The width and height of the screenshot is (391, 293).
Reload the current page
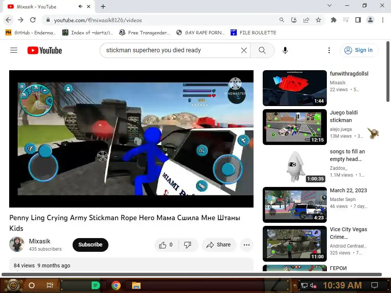click(33, 20)
